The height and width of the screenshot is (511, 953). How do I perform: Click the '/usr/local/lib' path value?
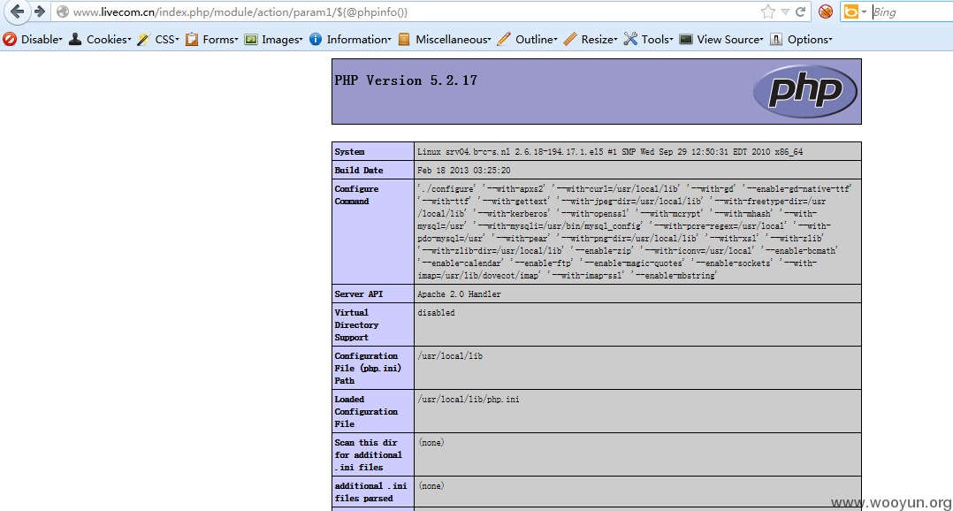pyautogui.click(x=450, y=356)
